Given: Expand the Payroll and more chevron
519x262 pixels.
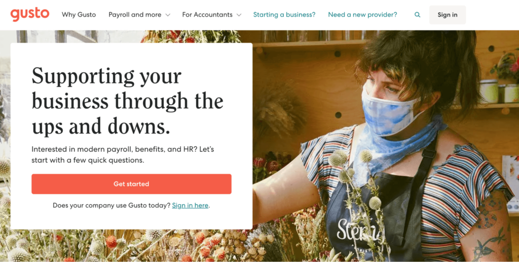Looking at the screenshot, I should 168,15.
